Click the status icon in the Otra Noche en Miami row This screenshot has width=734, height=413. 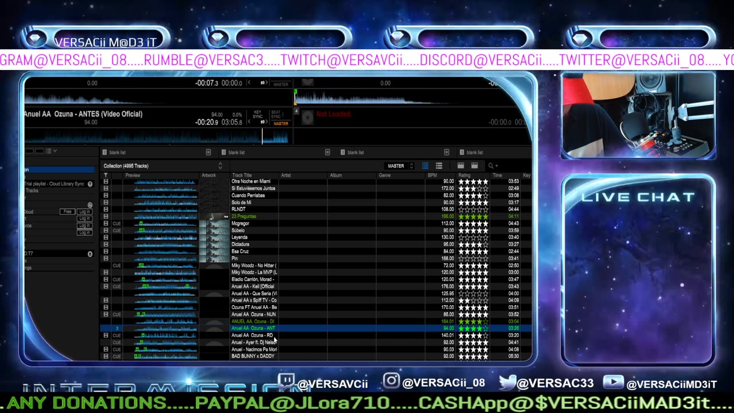pyautogui.click(x=106, y=181)
